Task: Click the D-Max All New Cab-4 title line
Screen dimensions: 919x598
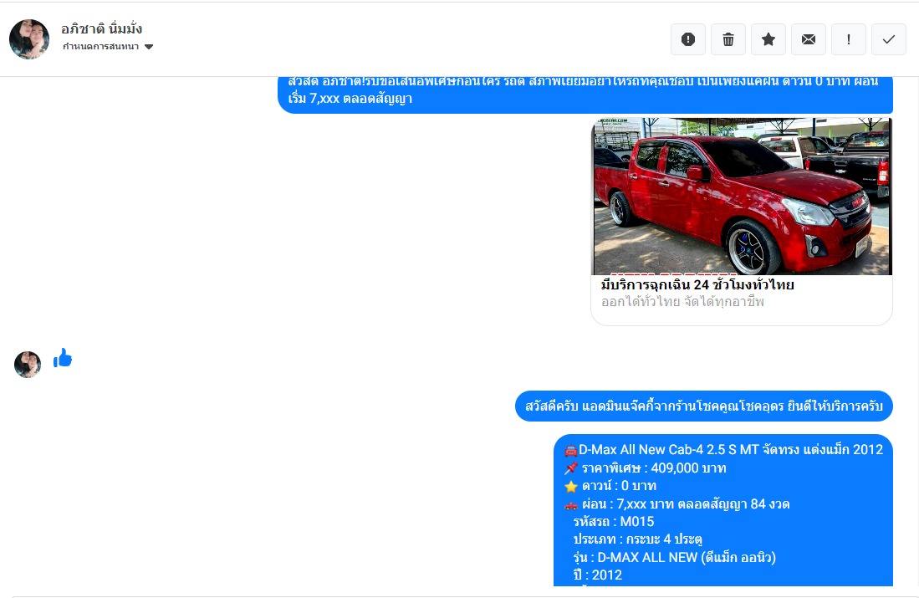Action: pos(724,450)
